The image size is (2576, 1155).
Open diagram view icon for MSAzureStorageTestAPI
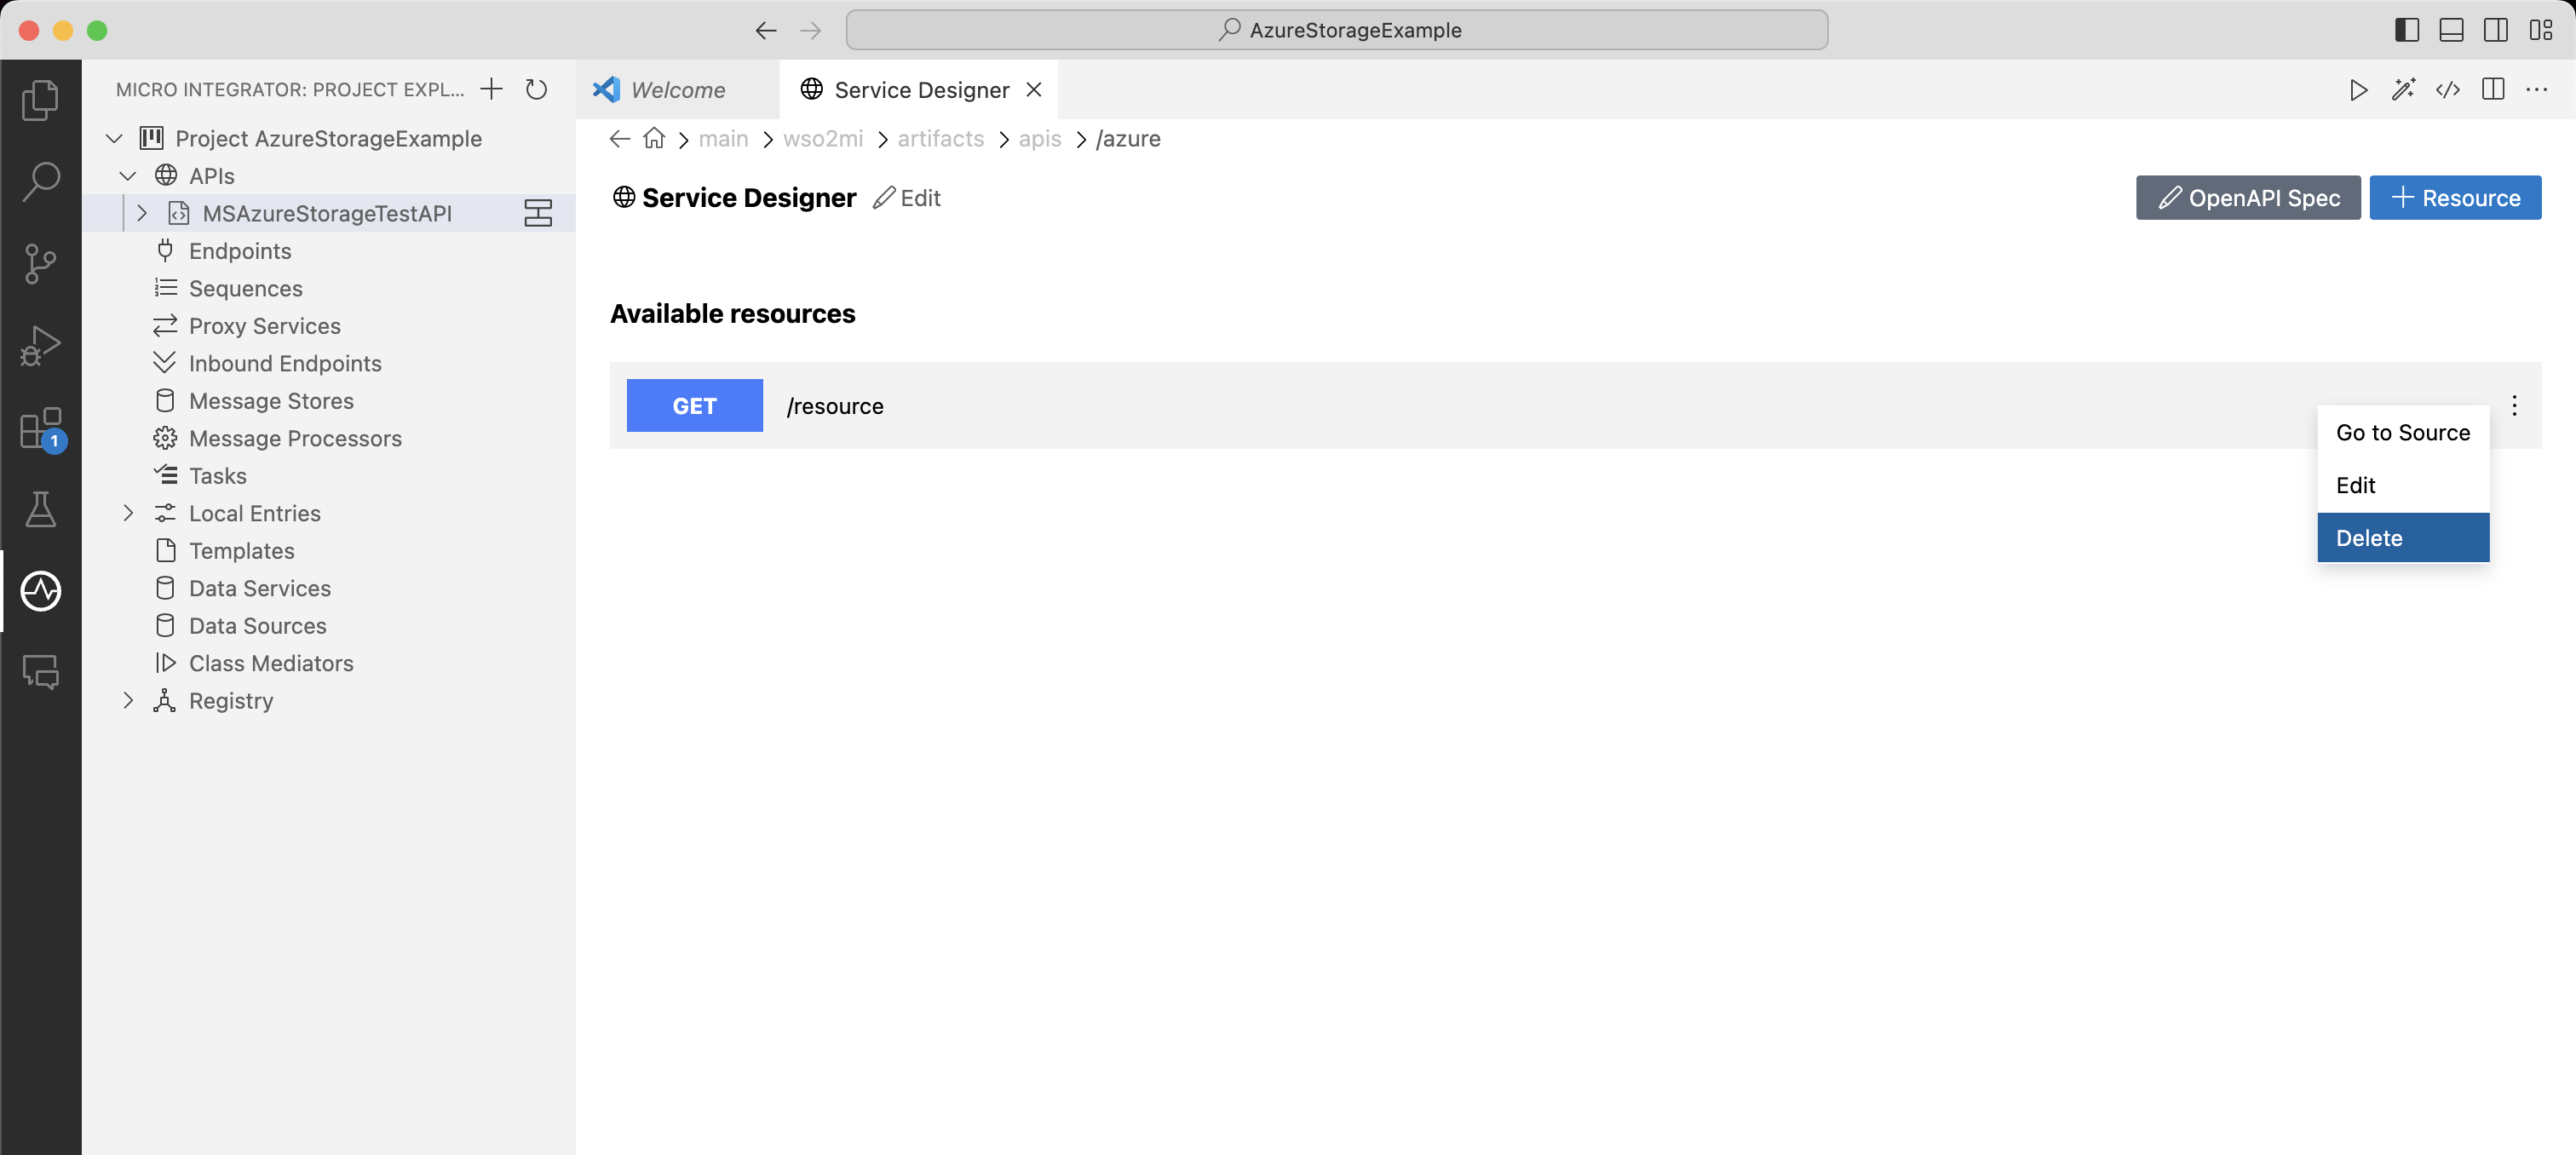click(x=538, y=213)
